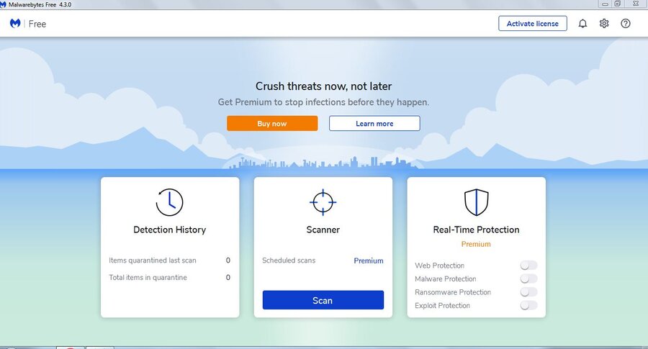This screenshot has width=648, height=349.
Task: Click the Malwarebytes logo in header
Action: 15,24
